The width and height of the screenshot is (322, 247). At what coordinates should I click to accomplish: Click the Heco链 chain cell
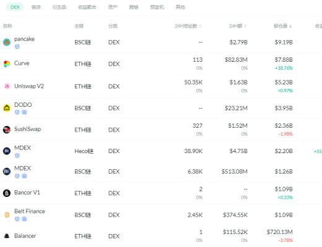(x=84, y=151)
